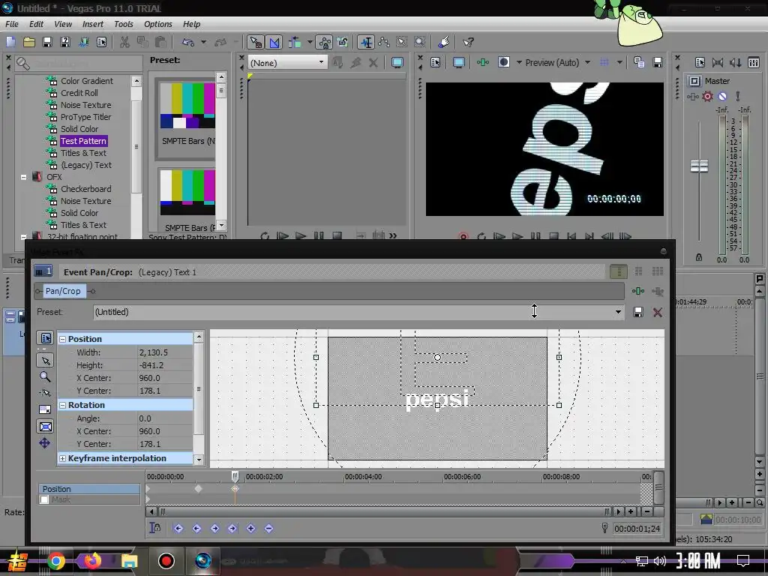The width and height of the screenshot is (768, 576).
Task: Select the Zoom magnifier tool in toolbar
Action: 420,42
